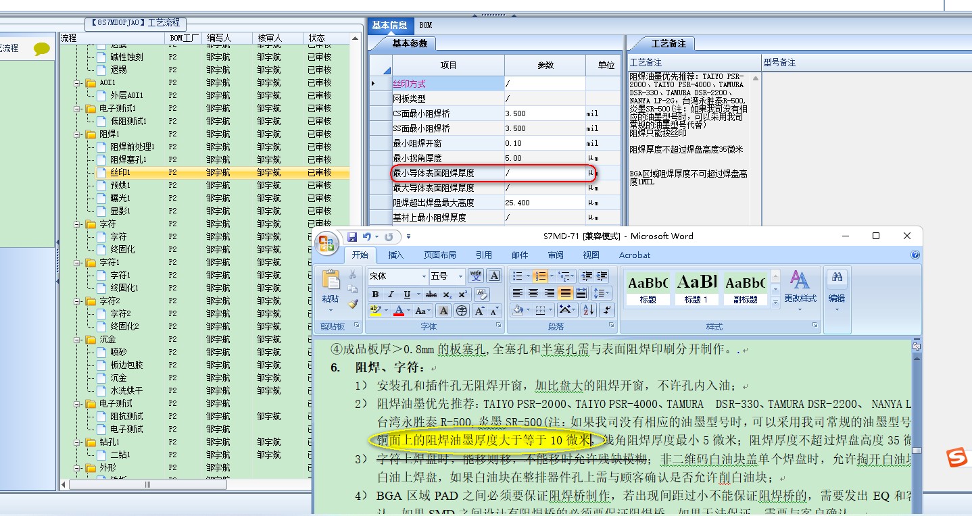The height and width of the screenshot is (516, 972).
Task: Shrink font size
Action: [x=495, y=311]
